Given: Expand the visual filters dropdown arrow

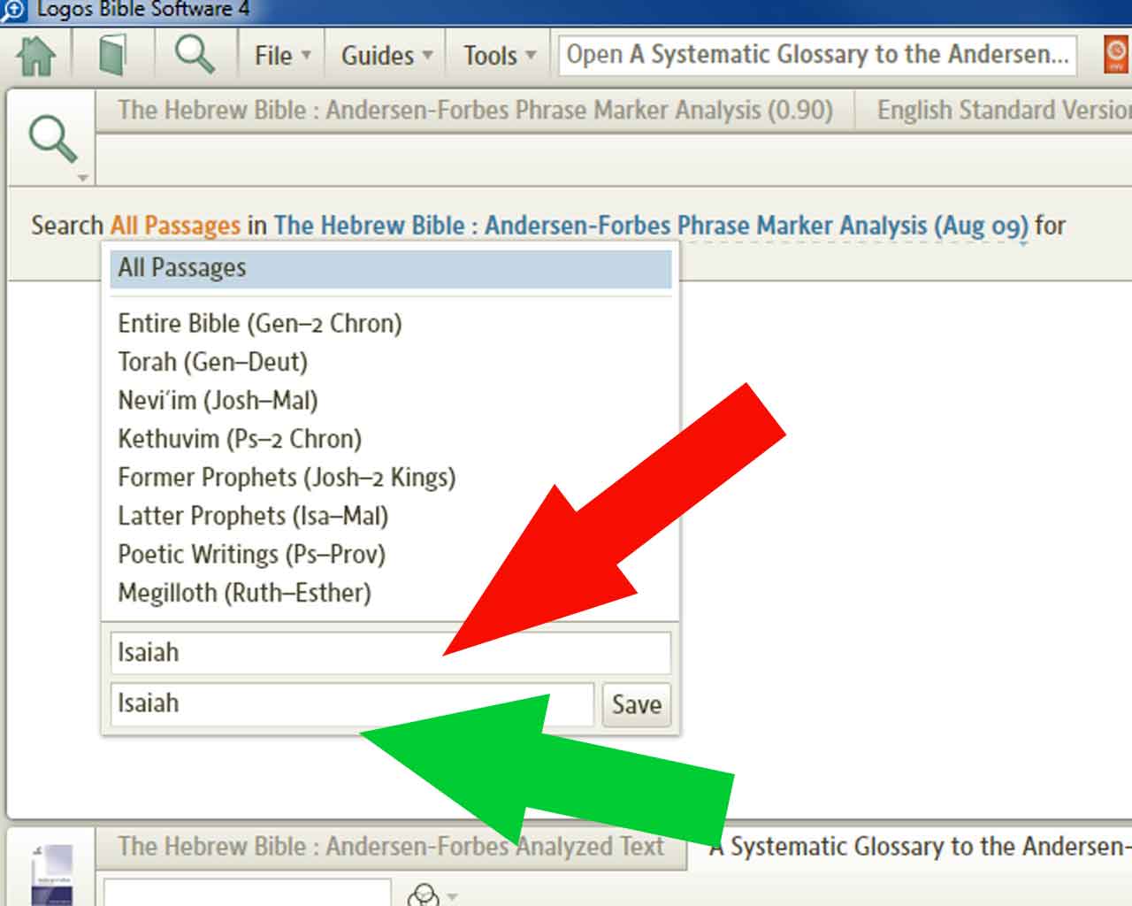Looking at the screenshot, I should click(453, 896).
